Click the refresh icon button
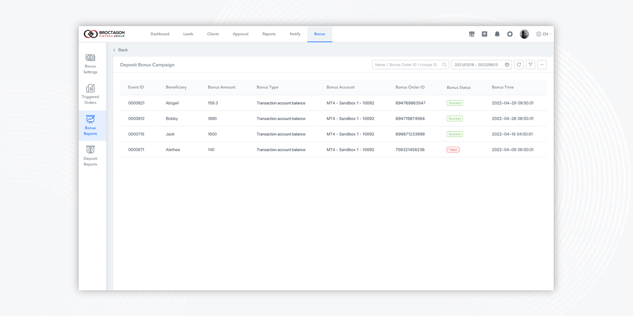 point(519,65)
